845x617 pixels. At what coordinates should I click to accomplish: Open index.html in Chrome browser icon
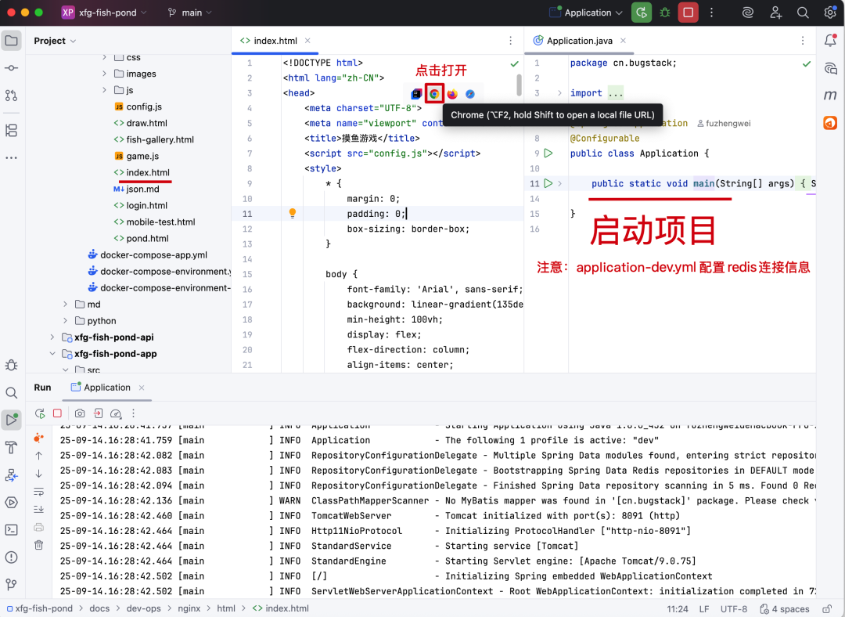point(434,94)
